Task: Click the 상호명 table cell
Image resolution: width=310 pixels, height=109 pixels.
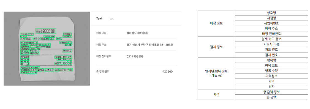Action: click(x=271, y=13)
